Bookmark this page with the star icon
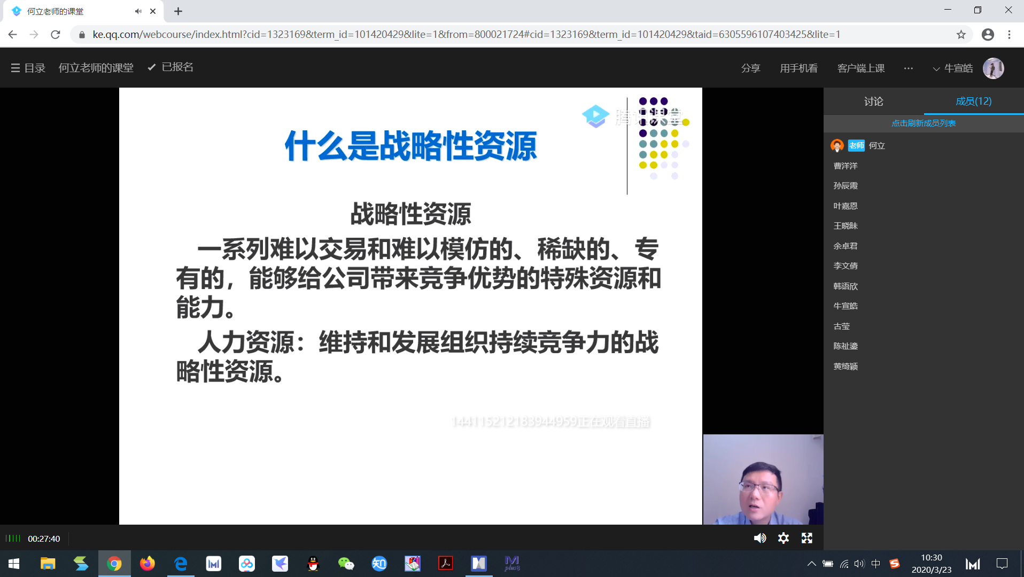Viewport: 1024px width, 577px height. 961,35
